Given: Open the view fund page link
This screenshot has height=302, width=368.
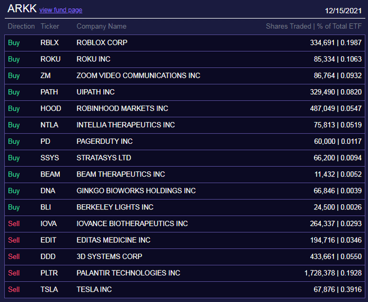Looking at the screenshot, I should click(x=61, y=10).
